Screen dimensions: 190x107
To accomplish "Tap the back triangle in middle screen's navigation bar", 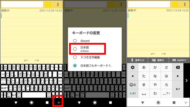I will click(x=79, y=102).
